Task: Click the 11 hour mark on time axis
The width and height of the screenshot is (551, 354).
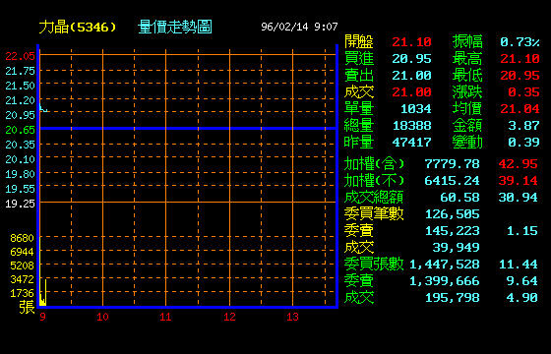Action: click(x=165, y=317)
